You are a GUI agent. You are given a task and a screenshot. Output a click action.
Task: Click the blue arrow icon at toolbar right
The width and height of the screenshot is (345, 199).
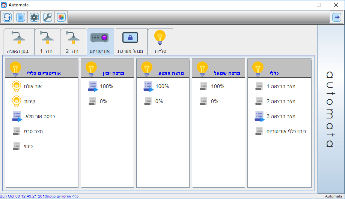[x=336, y=17]
